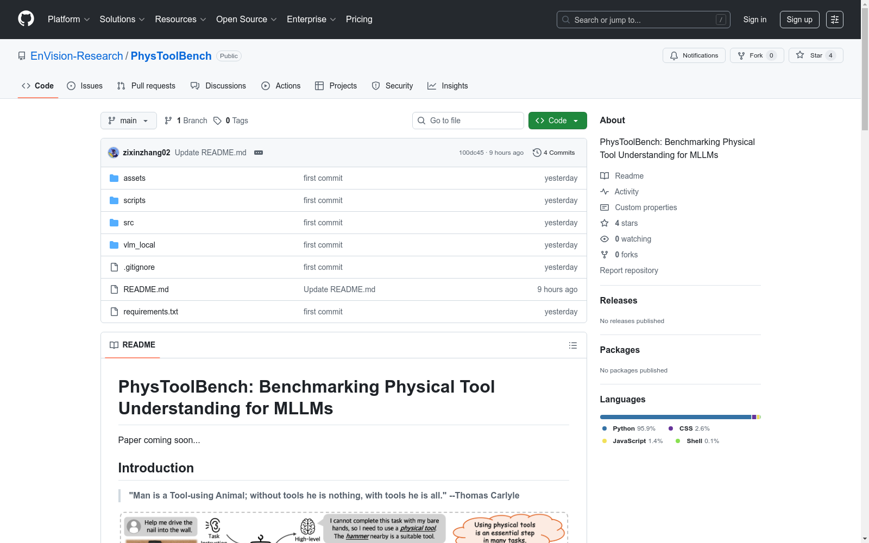Open the Platform dropdown menu
Image resolution: width=869 pixels, height=543 pixels.
click(x=68, y=20)
